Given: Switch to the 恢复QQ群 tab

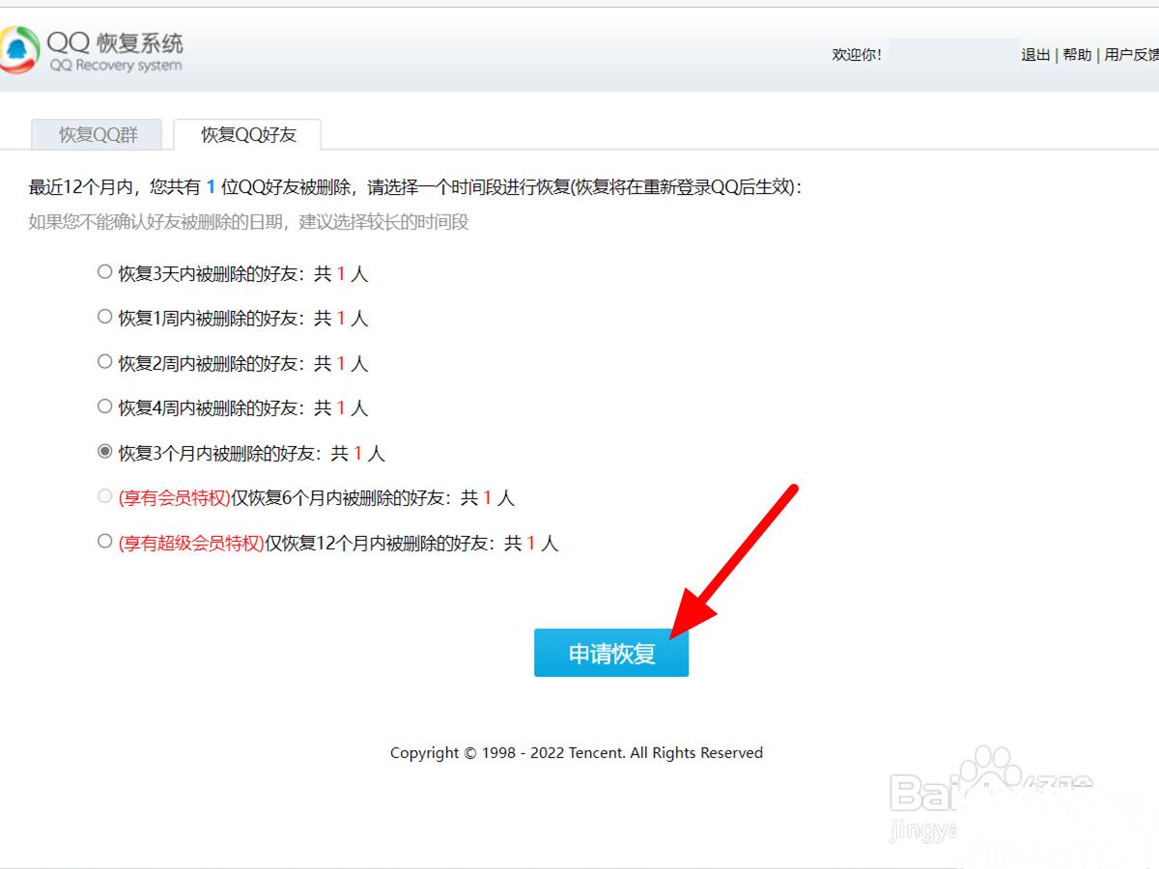Looking at the screenshot, I should click(x=99, y=135).
